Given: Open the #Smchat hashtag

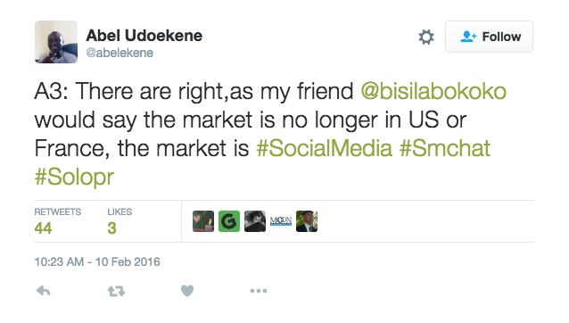Looking at the screenshot, I should [445, 148].
